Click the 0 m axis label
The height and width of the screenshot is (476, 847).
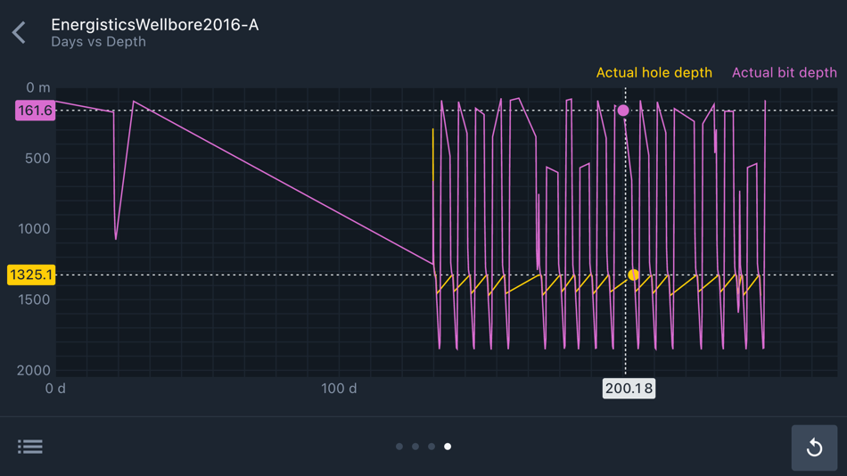pyautogui.click(x=37, y=87)
